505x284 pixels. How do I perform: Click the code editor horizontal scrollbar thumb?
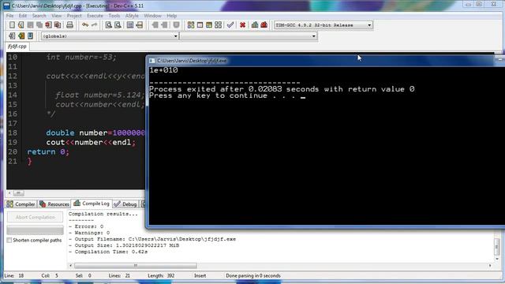pyautogui.click(x=18, y=193)
